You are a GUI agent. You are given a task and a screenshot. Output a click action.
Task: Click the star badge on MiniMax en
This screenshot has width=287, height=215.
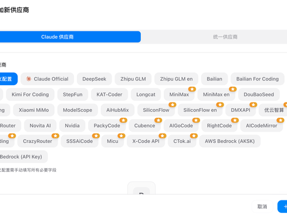click(233, 89)
